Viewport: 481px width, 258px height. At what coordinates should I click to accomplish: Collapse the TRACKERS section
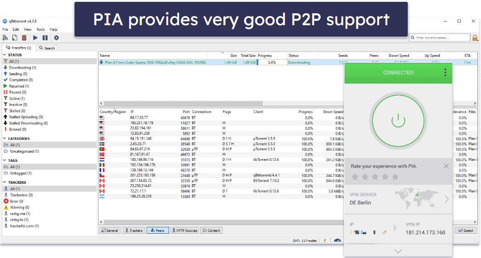5,182
